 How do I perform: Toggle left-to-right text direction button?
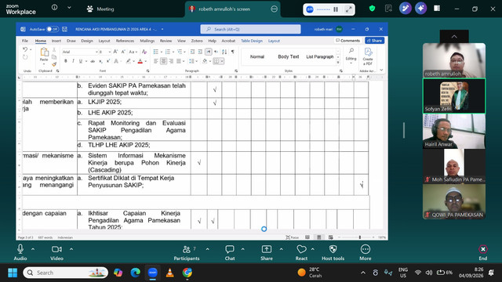pyautogui.click(x=209, y=52)
